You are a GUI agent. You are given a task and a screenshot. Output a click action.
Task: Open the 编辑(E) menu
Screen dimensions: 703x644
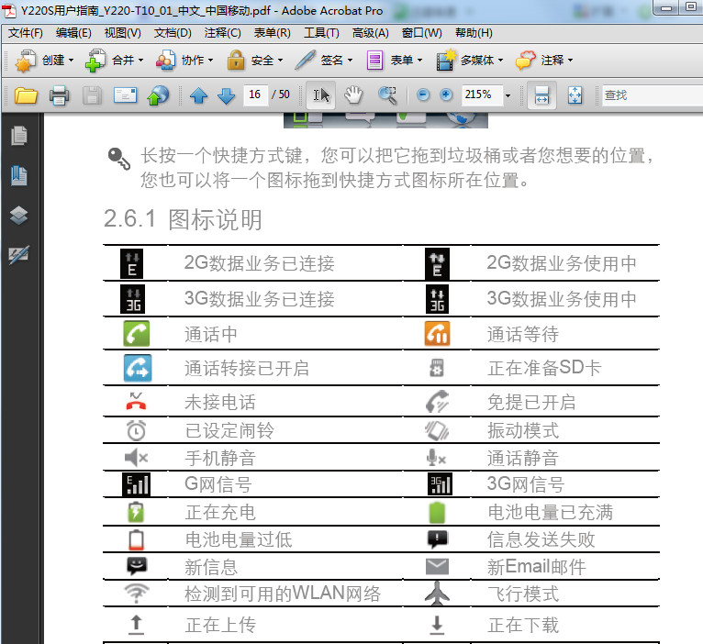(73, 33)
